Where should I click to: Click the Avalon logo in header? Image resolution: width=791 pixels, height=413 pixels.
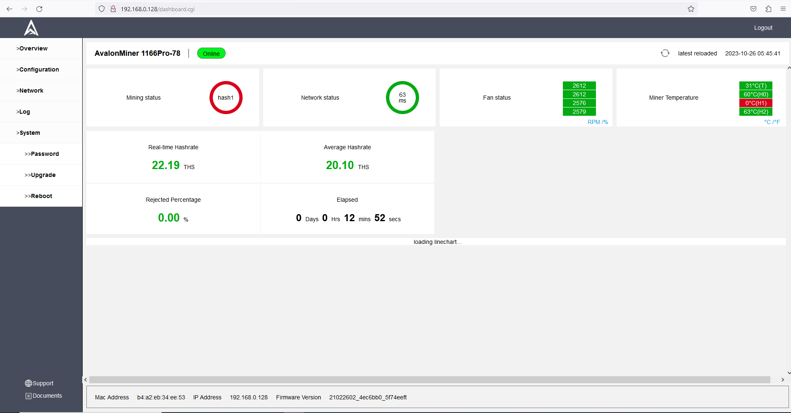point(31,28)
